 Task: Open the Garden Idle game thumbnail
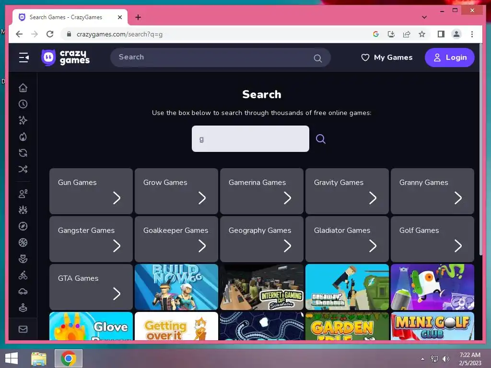pos(347,326)
